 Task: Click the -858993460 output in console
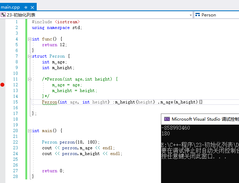pos(176,128)
